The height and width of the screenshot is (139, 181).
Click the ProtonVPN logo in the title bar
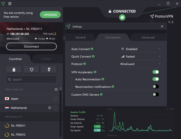(3, 4)
